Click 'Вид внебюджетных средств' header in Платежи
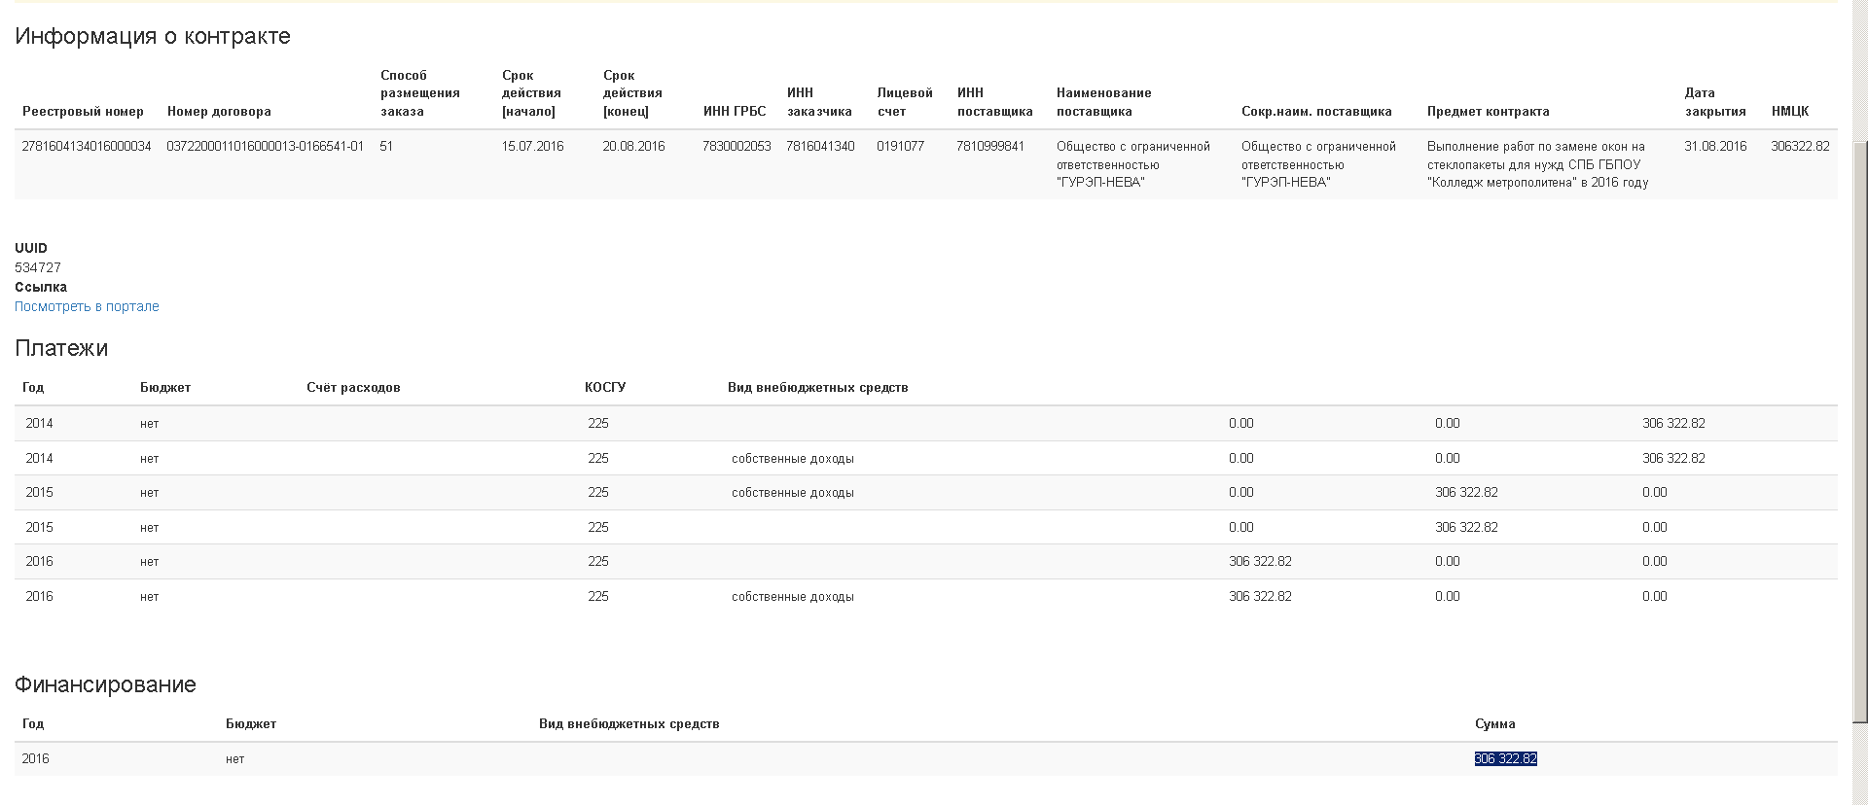1868x805 pixels. click(x=817, y=388)
